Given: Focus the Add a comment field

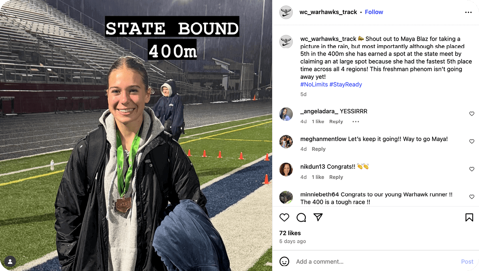Looking at the screenshot, I should 375,261.
